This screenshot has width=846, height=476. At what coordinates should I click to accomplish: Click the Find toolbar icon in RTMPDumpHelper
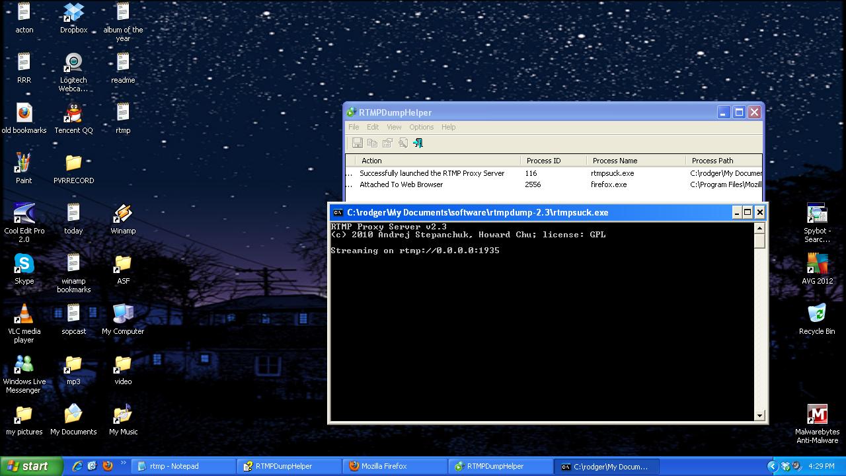click(x=403, y=143)
